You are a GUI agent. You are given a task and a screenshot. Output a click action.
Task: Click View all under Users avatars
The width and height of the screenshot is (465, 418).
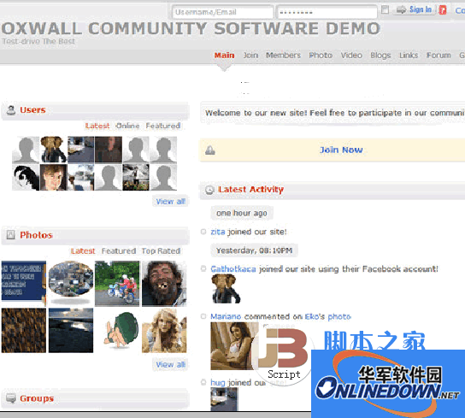point(170,202)
